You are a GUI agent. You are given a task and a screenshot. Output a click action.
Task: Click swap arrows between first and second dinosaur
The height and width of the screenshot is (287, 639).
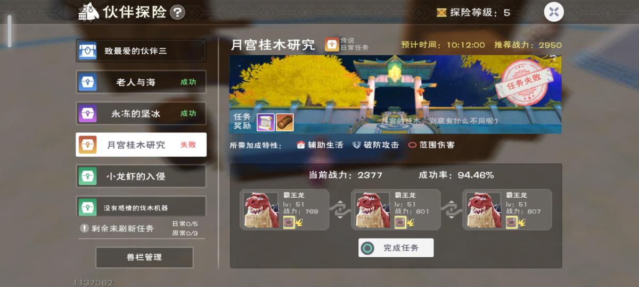[x=340, y=209]
